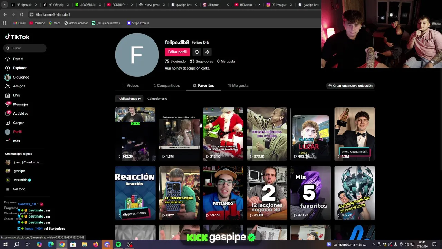The height and width of the screenshot is (249, 442).
Task: Click Crear una nueva colección
Action: pos(350,86)
